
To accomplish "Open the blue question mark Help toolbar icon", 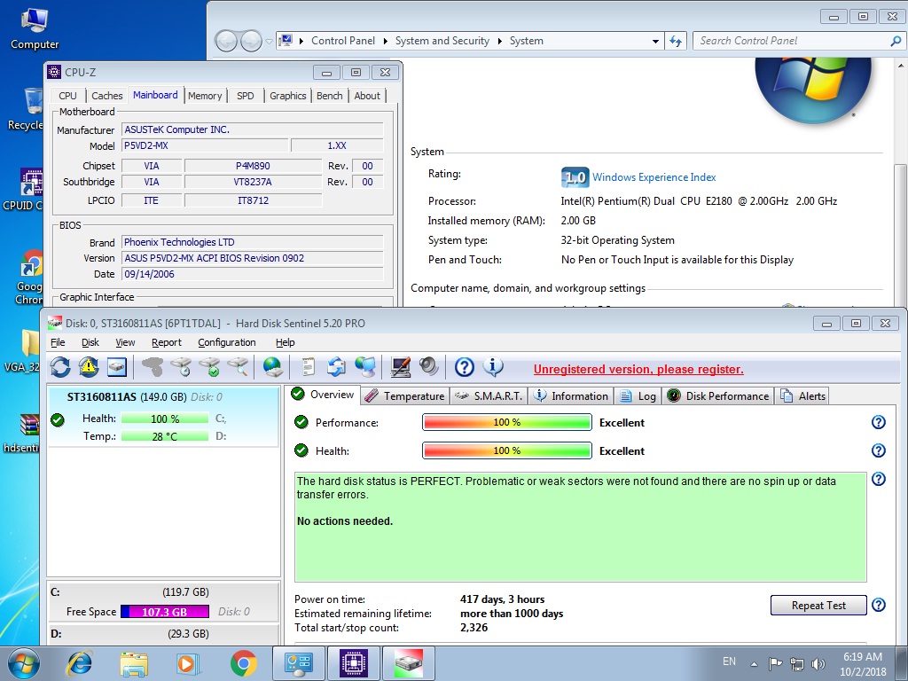I will [x=464, y=366].
